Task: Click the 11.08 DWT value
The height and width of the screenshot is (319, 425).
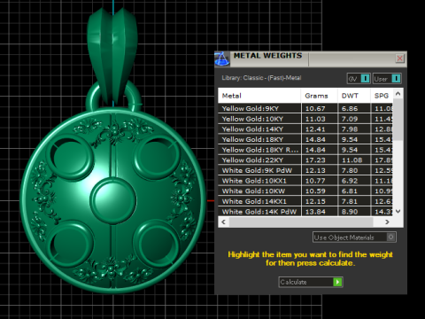Action: pos(352,160)
